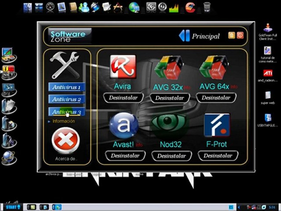This screenshot has width=281, height=211.
Task: Click the TG NET icon in left sidebar
Action: tap(9, 72)
